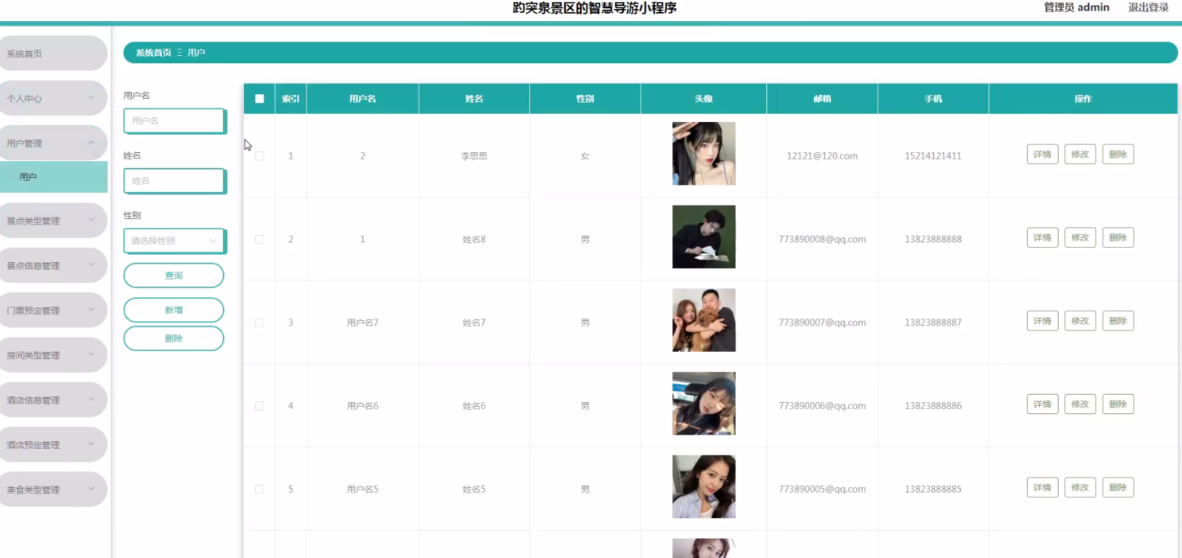Click 删除 for user 李思思

pos(1118,154)
